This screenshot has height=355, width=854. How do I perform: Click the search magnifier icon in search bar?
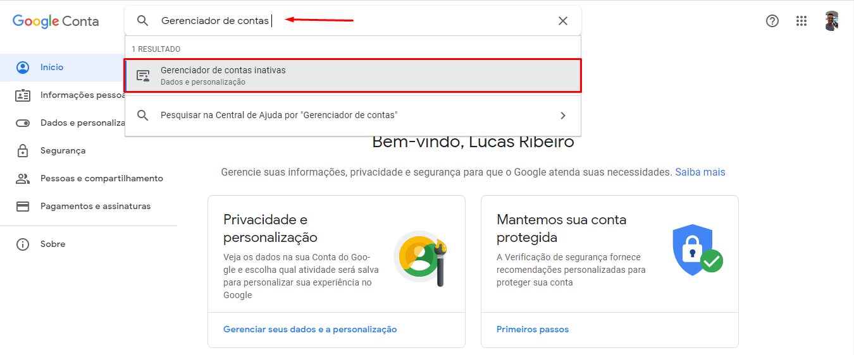click(x=143, y=21)
